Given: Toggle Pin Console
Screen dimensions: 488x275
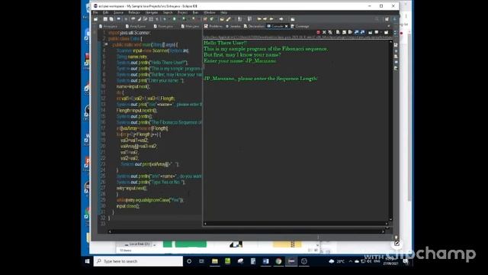Looking at the screenshot, I should click(x=370, y=32).
